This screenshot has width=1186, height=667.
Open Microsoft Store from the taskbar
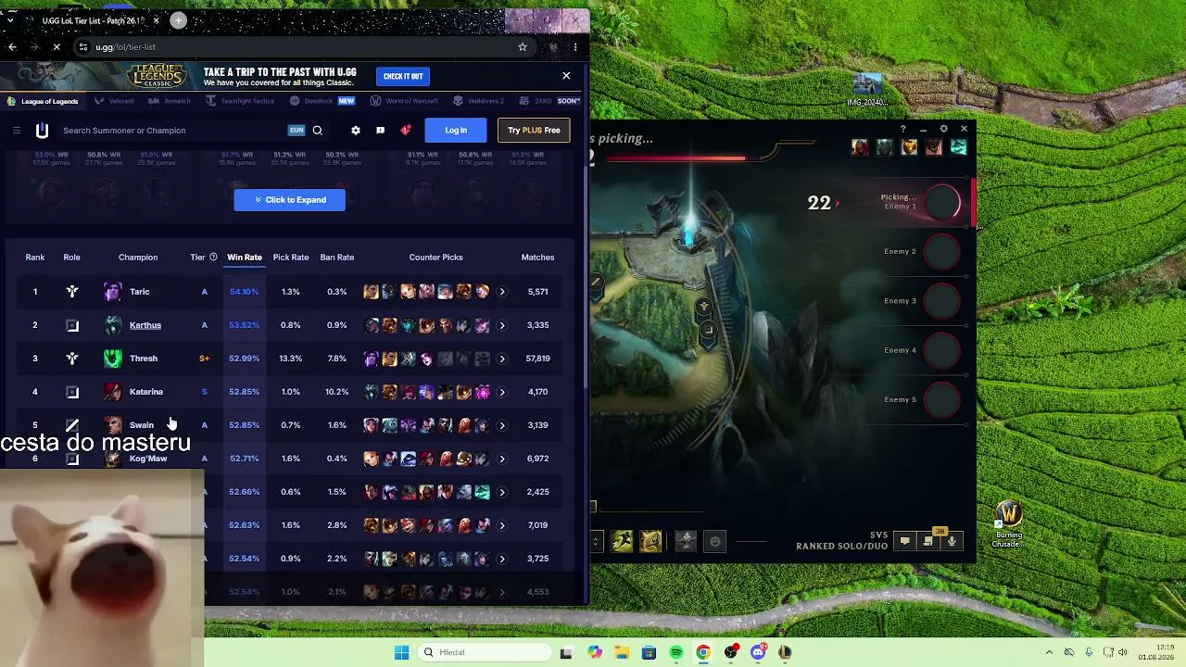tap(649, 652)
